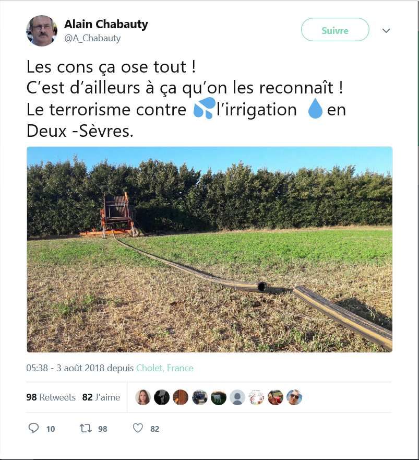The width and height of the screenshot is (419, 460).
Task: Like the tweet with heart icon
Action: 138,428
